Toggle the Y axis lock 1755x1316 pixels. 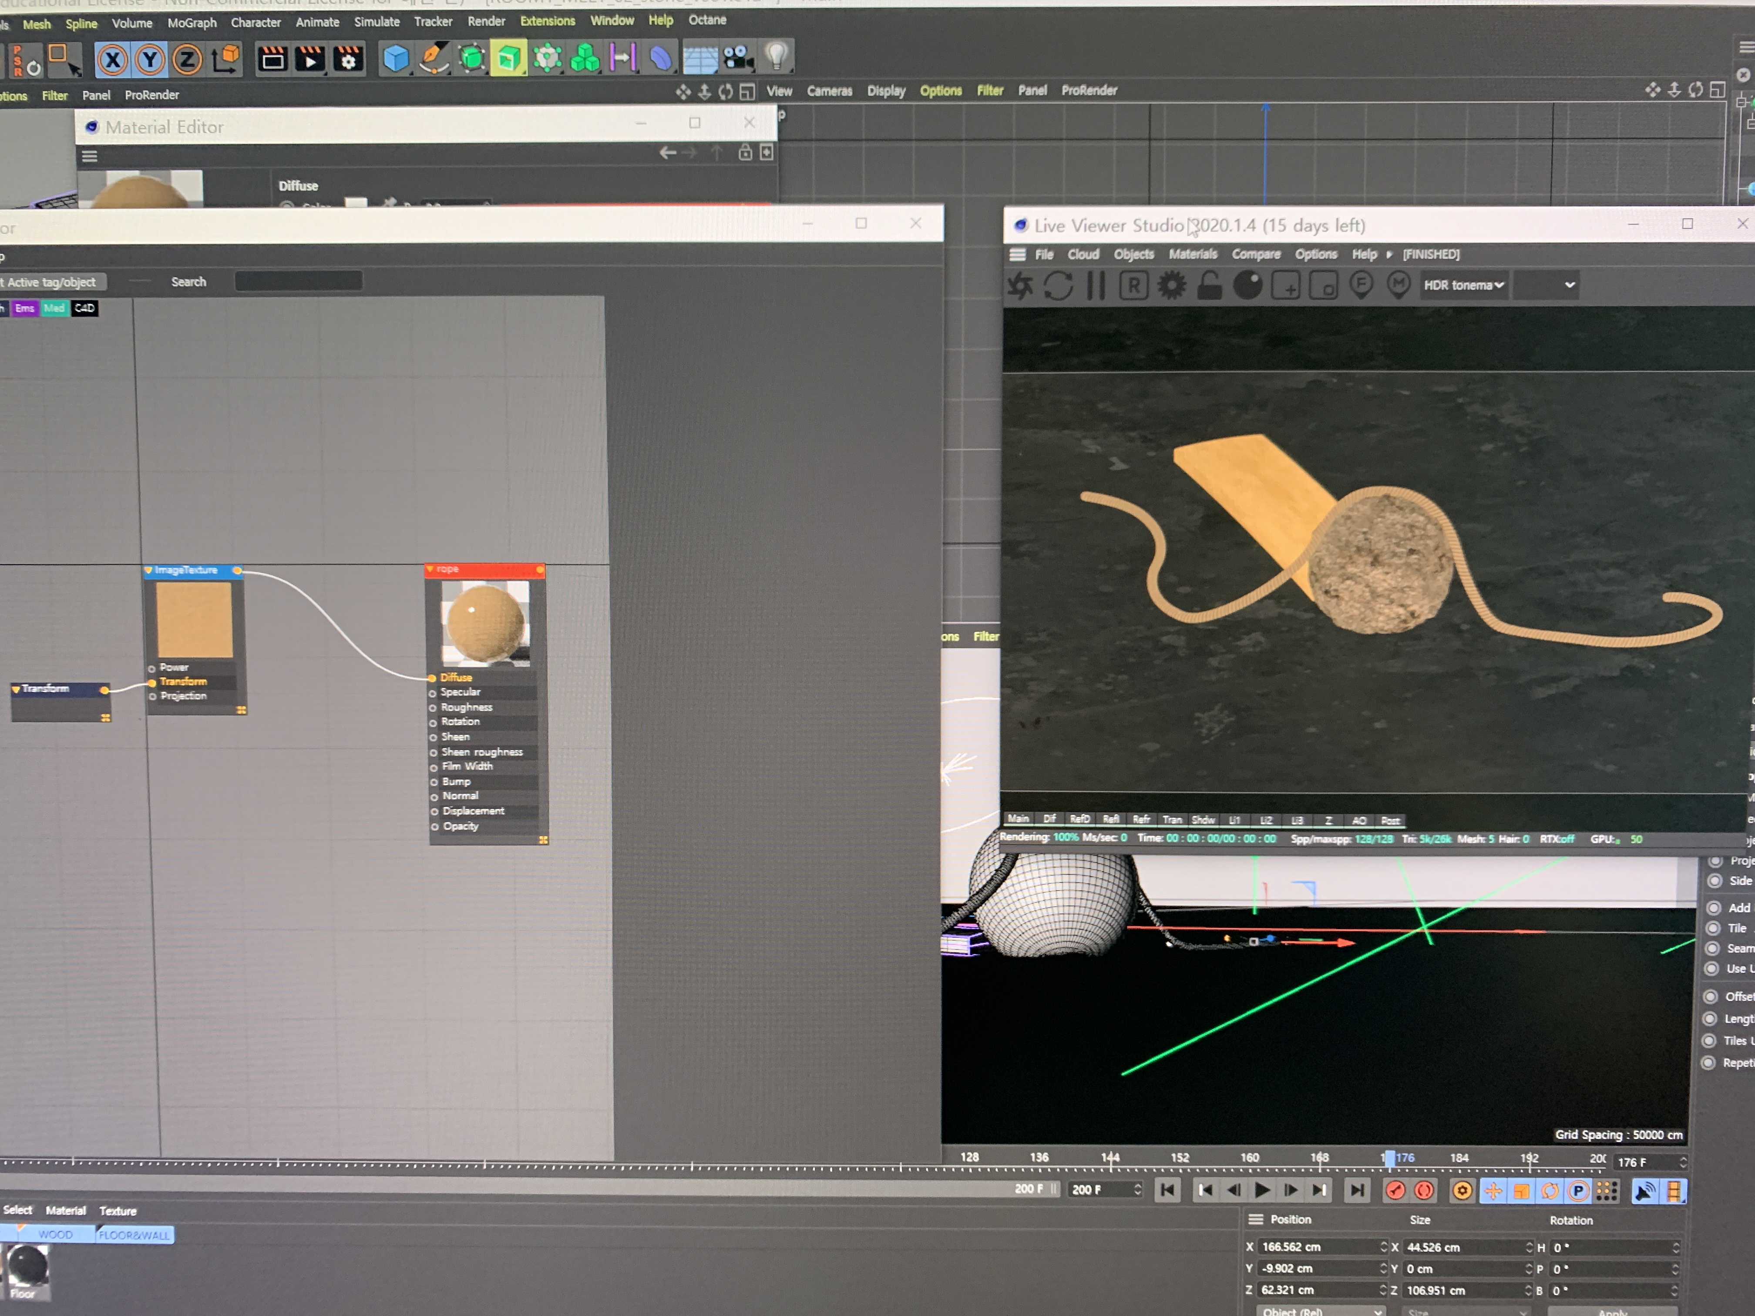(150, 60)
